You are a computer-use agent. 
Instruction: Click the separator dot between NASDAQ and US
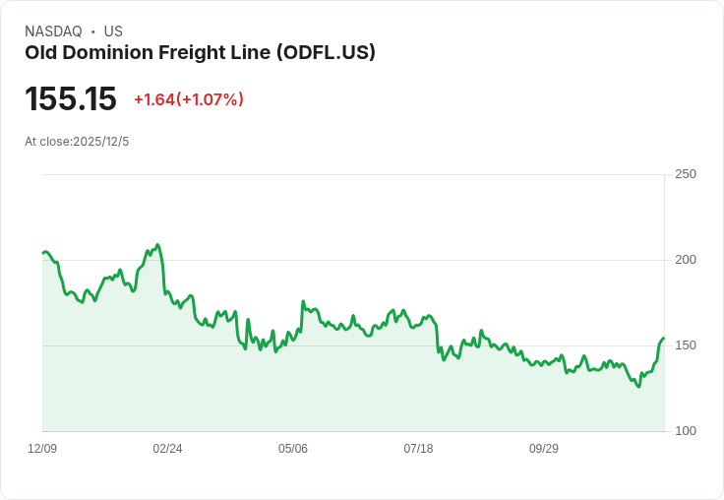coord(92,31)
